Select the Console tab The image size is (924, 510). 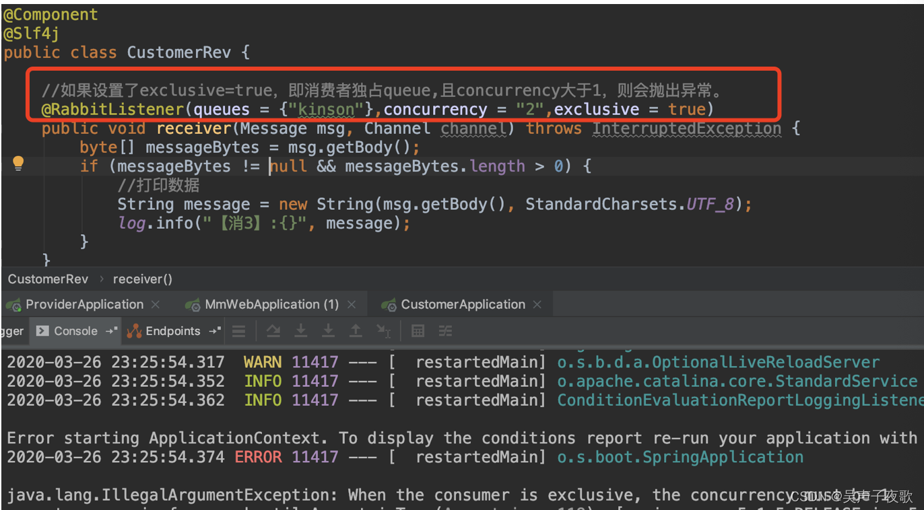point(74,330)
